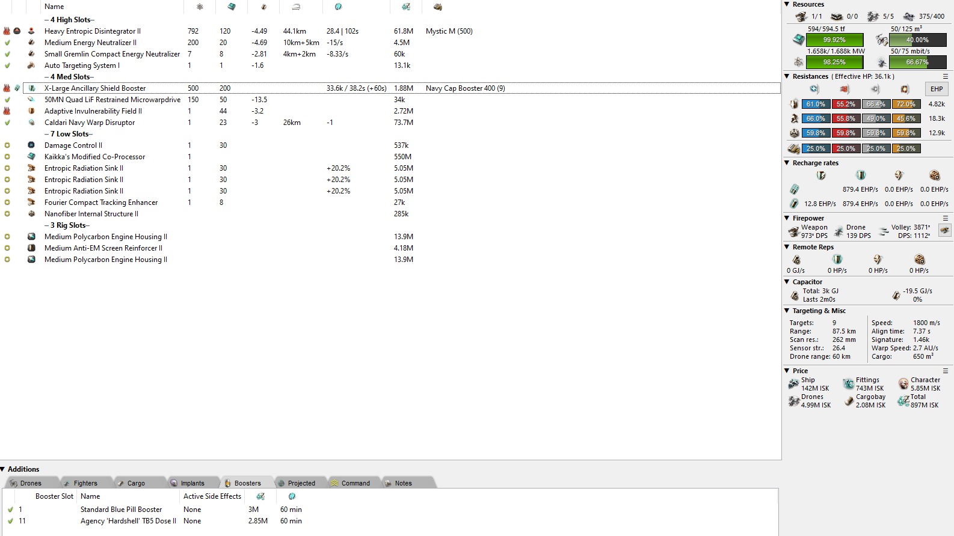
Task: Click the Price column header icon
Action: coord(406,7)
